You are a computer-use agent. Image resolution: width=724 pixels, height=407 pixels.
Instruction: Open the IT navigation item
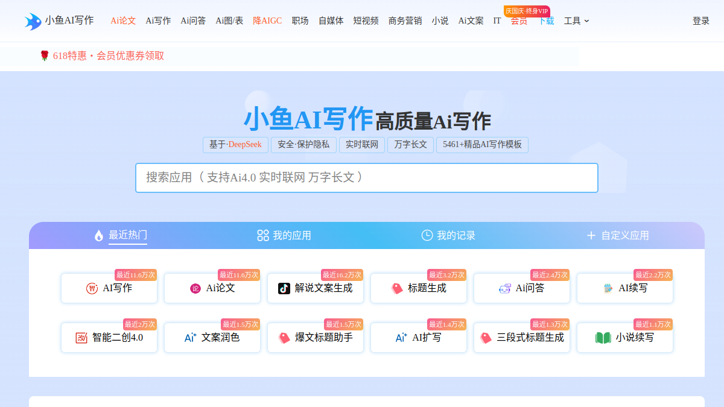click(x=497, y=21)
